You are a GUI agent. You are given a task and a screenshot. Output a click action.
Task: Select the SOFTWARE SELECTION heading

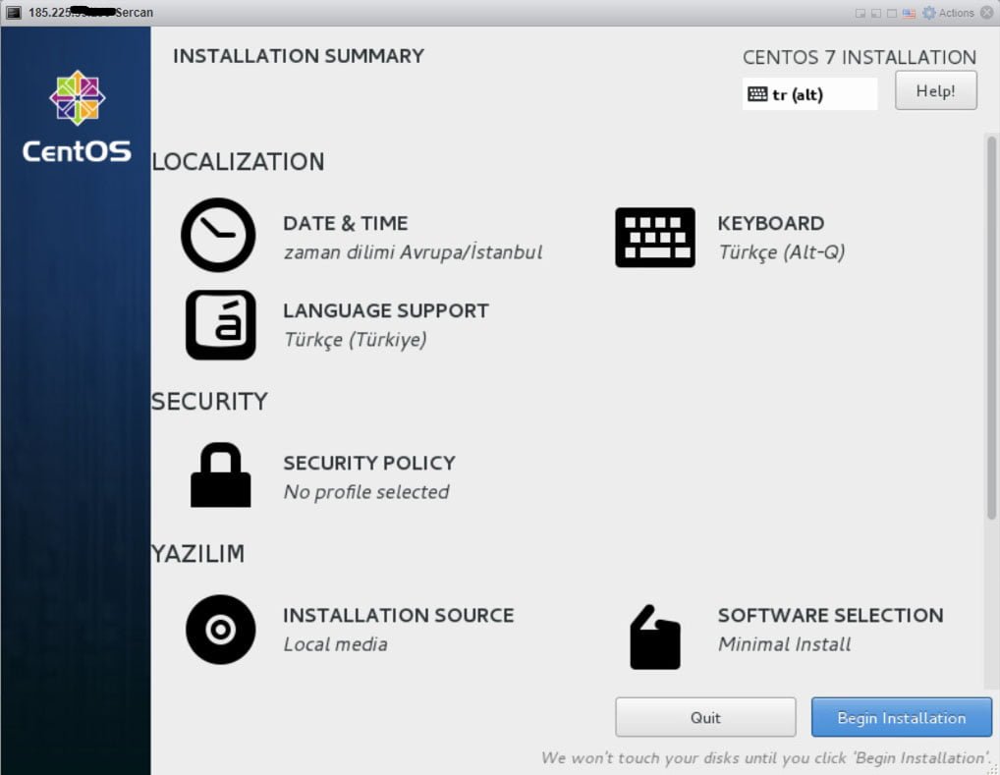[830, 615]
